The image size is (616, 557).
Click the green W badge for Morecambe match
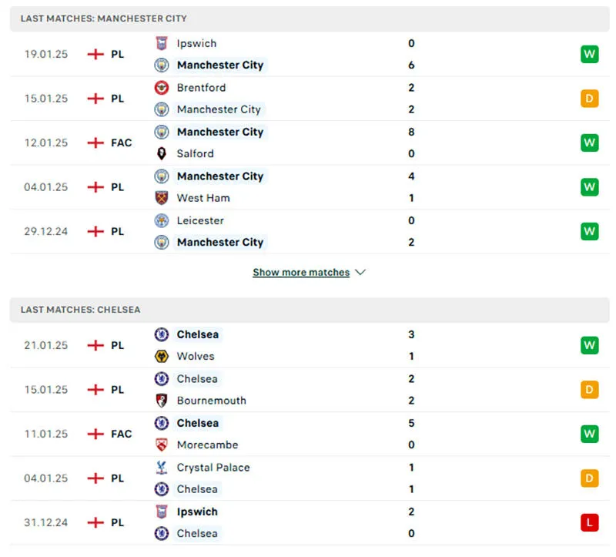click(x=590, y=434)
